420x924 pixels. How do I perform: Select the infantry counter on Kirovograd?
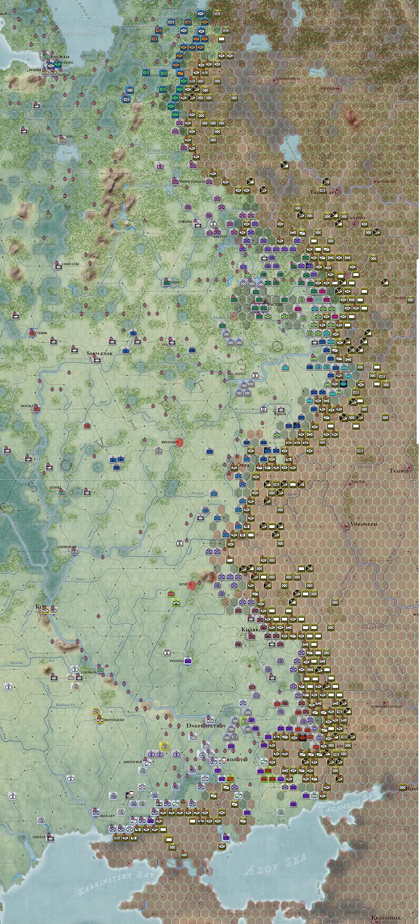tap(100, 720)
